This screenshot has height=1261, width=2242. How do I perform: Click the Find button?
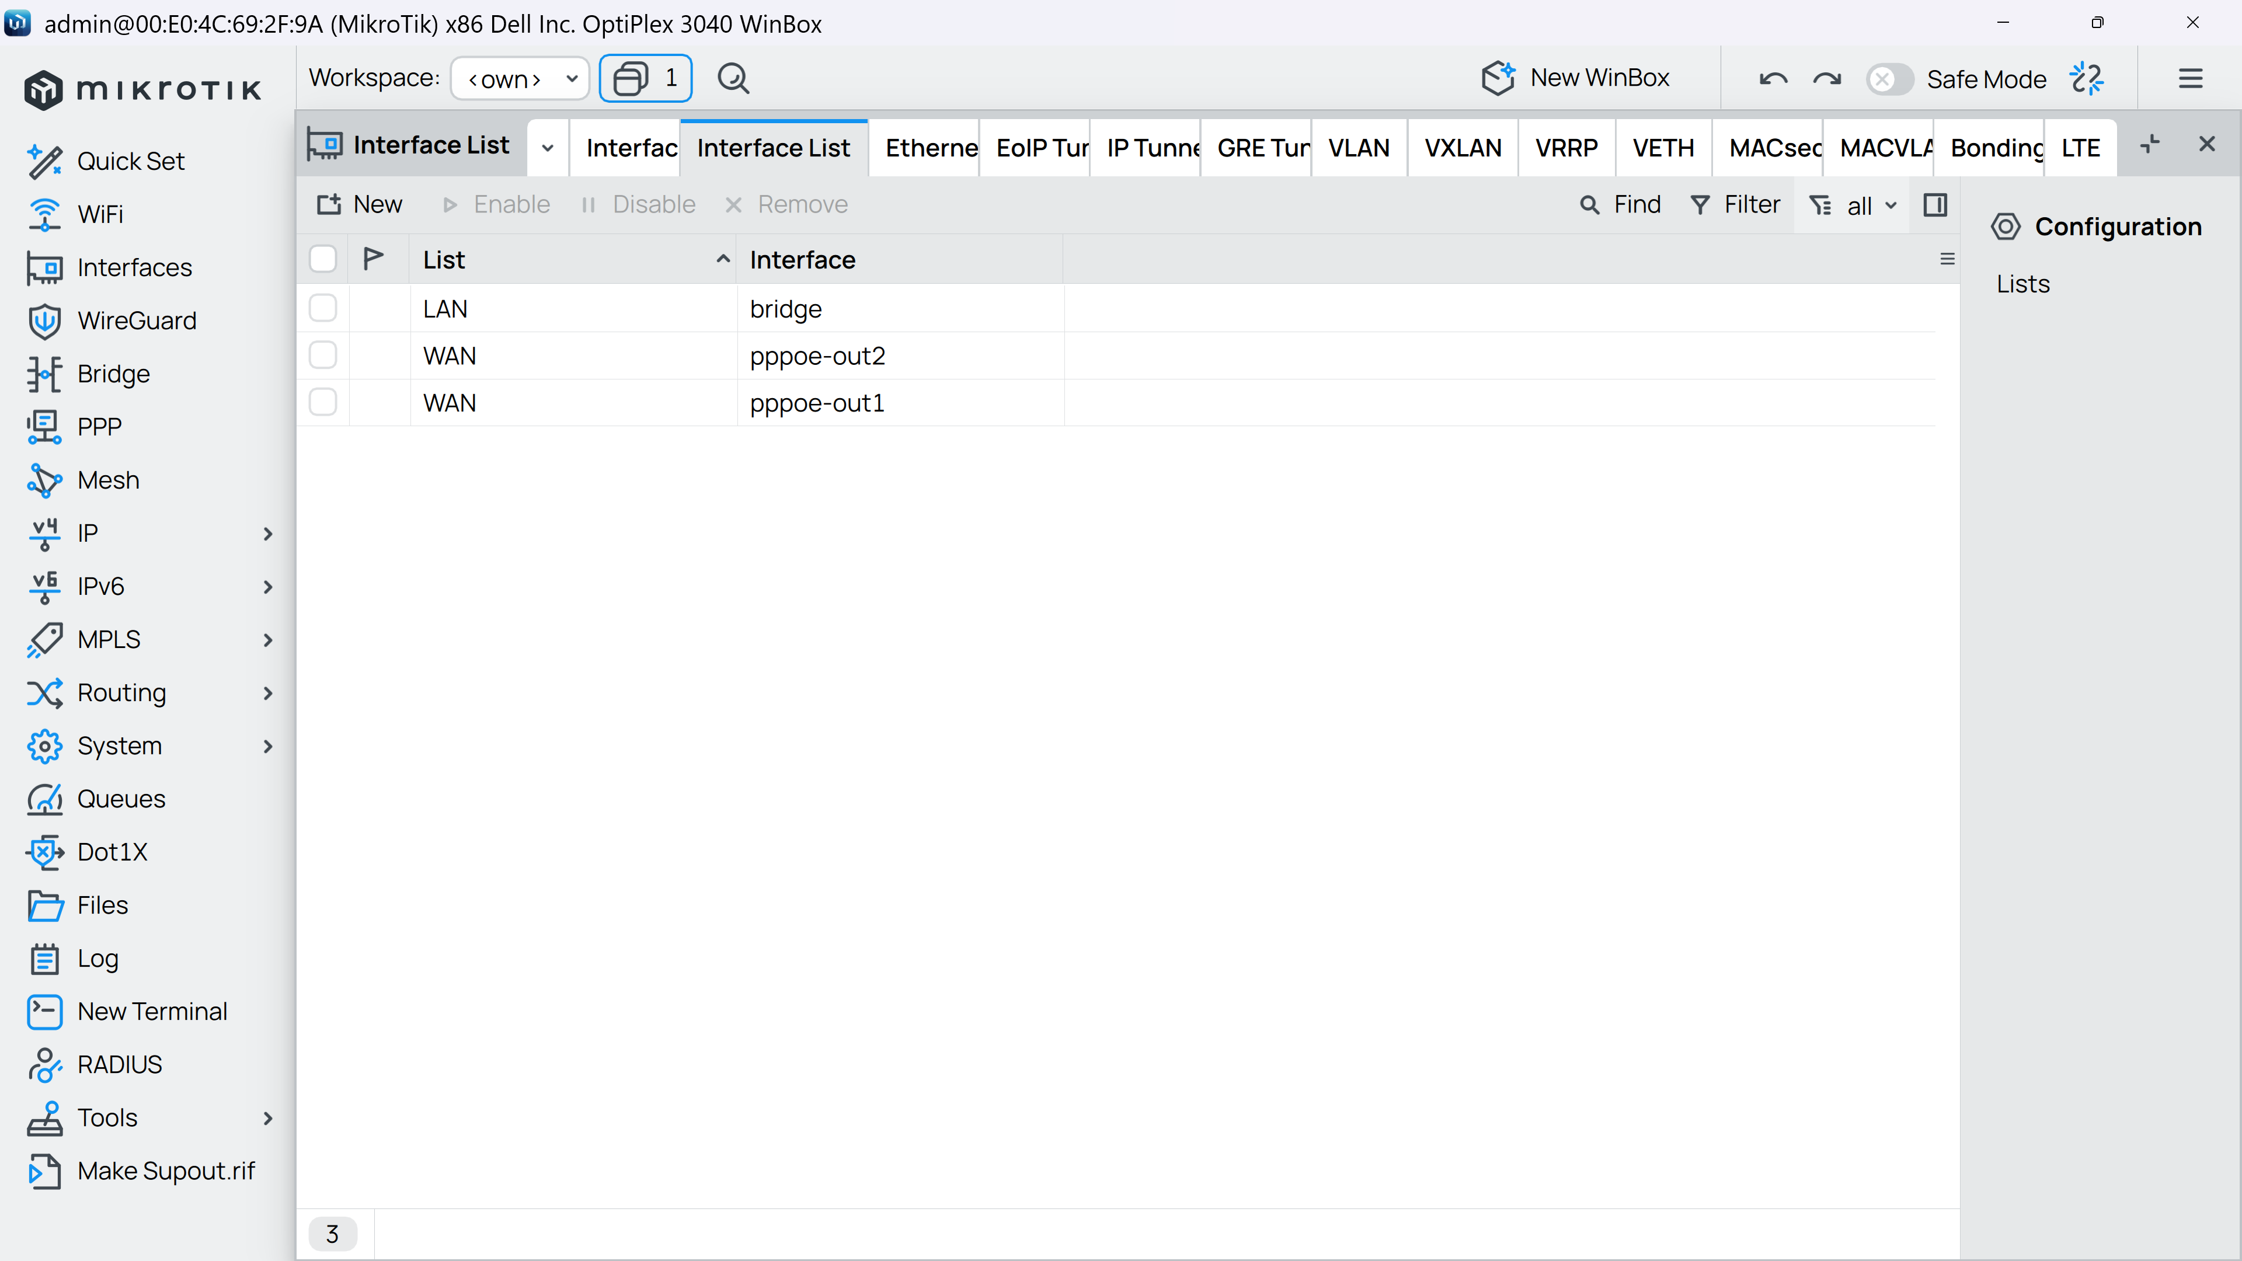point(1620,204)
